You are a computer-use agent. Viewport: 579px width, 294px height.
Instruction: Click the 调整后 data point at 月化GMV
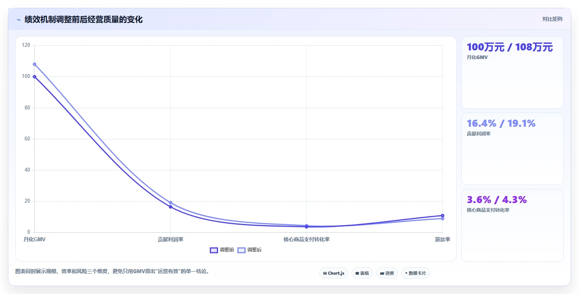click(35, 64)
